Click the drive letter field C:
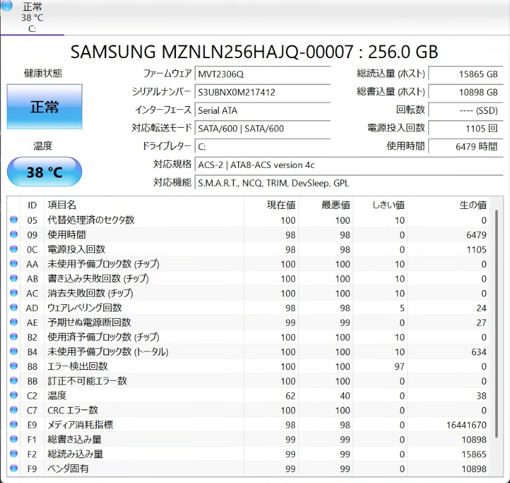Viewport: 510px width, 483px height. pyautogui.click(x=262, y=147)
